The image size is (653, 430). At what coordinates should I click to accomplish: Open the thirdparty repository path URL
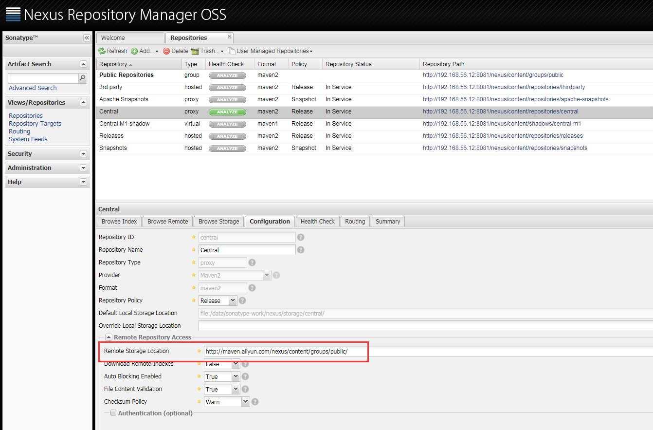[x=504, y=87]
